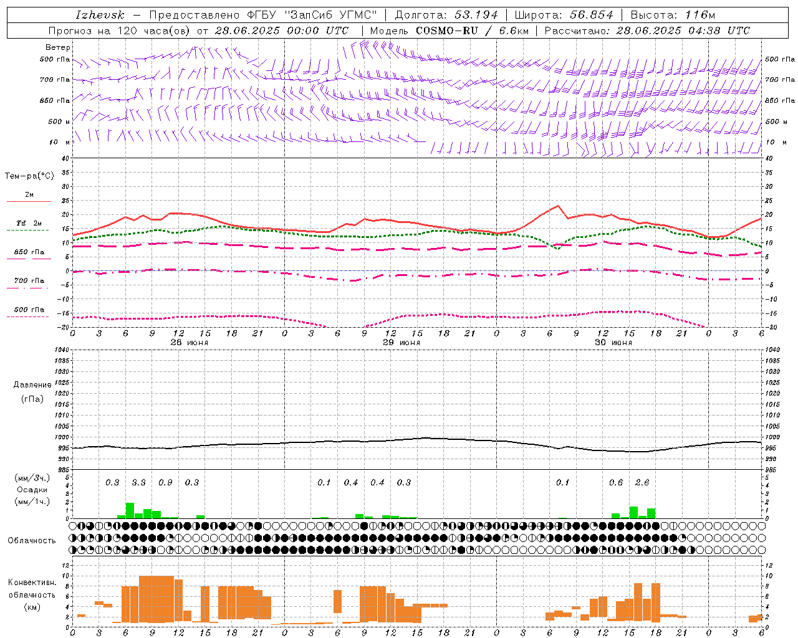Viewport: 798px width, 638px height.
Task: Click the Модель COSMO-RU / 6.6км label
Action: pyautogui.click(x=449, y=31)
